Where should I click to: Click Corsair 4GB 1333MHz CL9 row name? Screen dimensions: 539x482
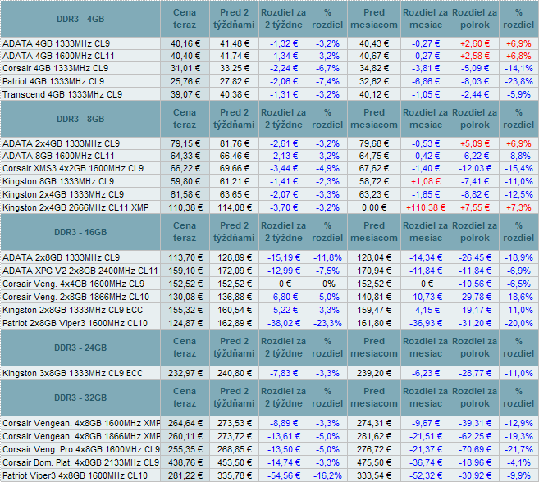click(x=55, y=68)
